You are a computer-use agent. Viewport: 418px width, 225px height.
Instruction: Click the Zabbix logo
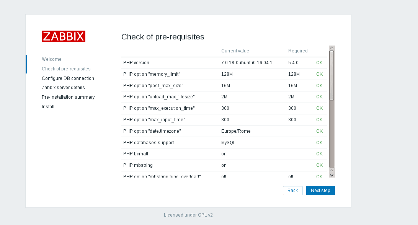pyautogui.click(x=64, y=36)
